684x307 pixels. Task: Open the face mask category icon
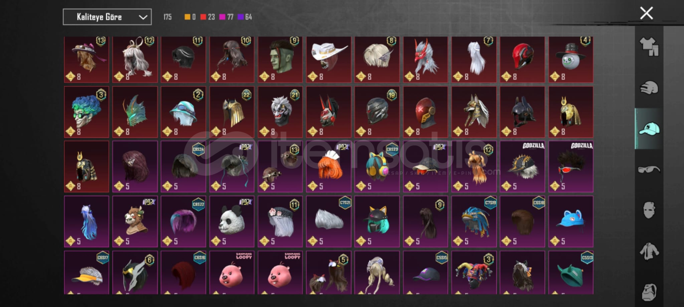tap(649, 210)
